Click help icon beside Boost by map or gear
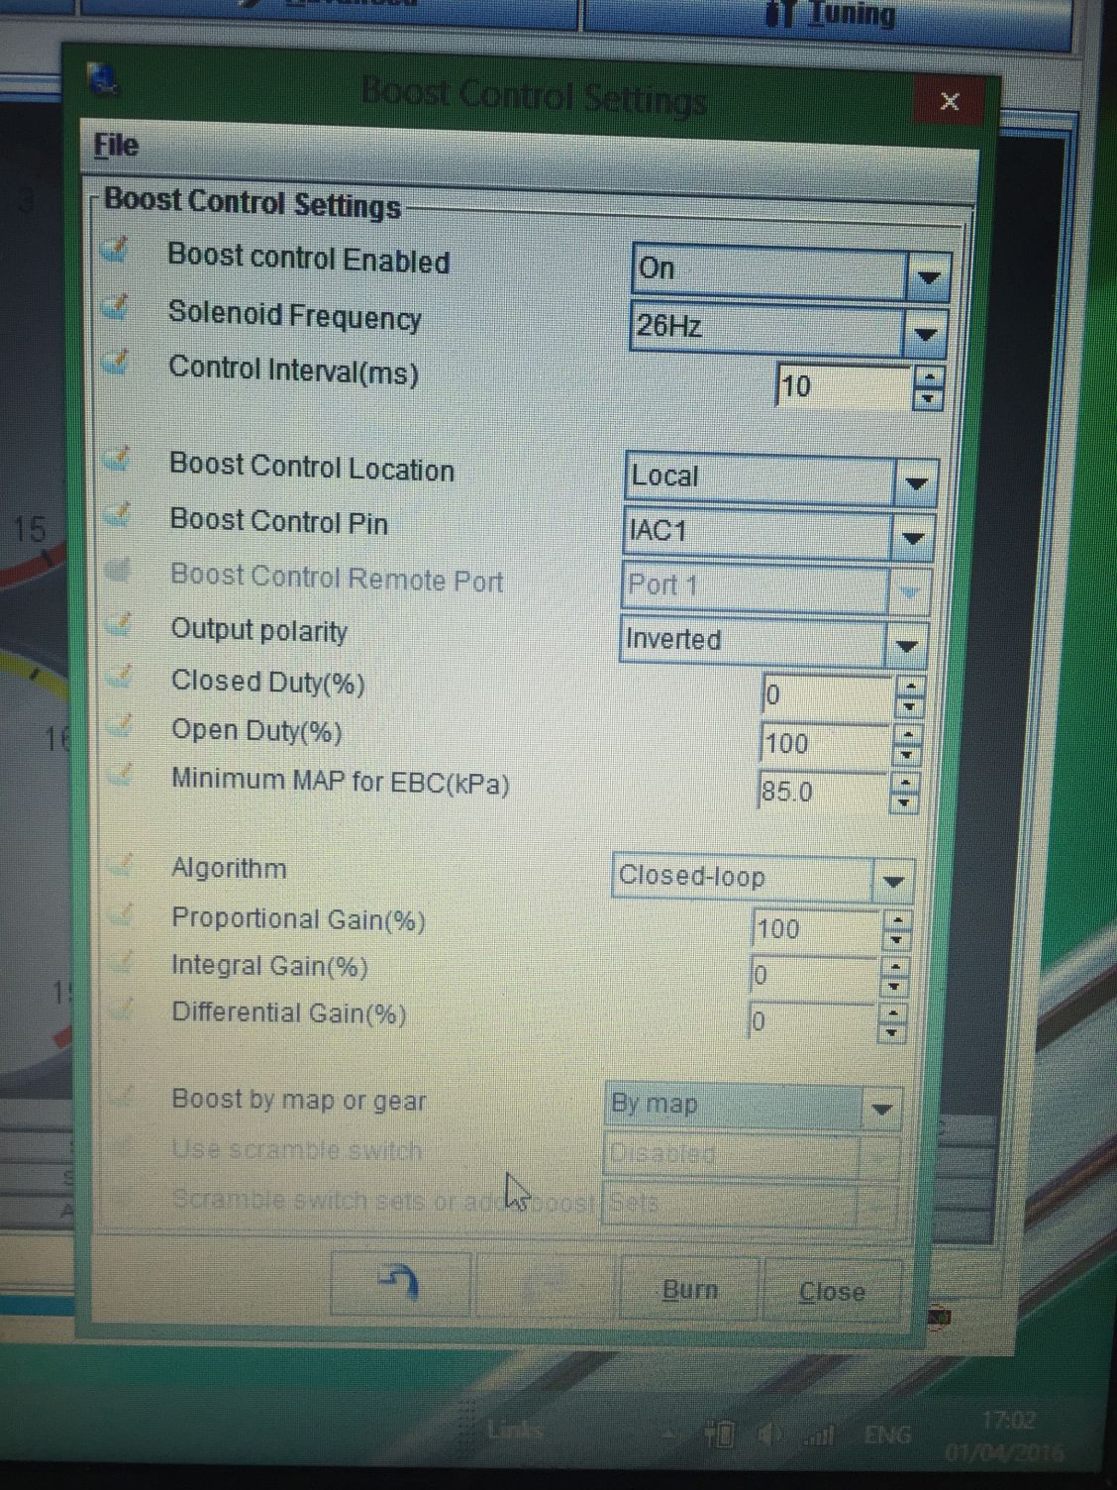The image size is (1117, 1490). [122, 1095]
